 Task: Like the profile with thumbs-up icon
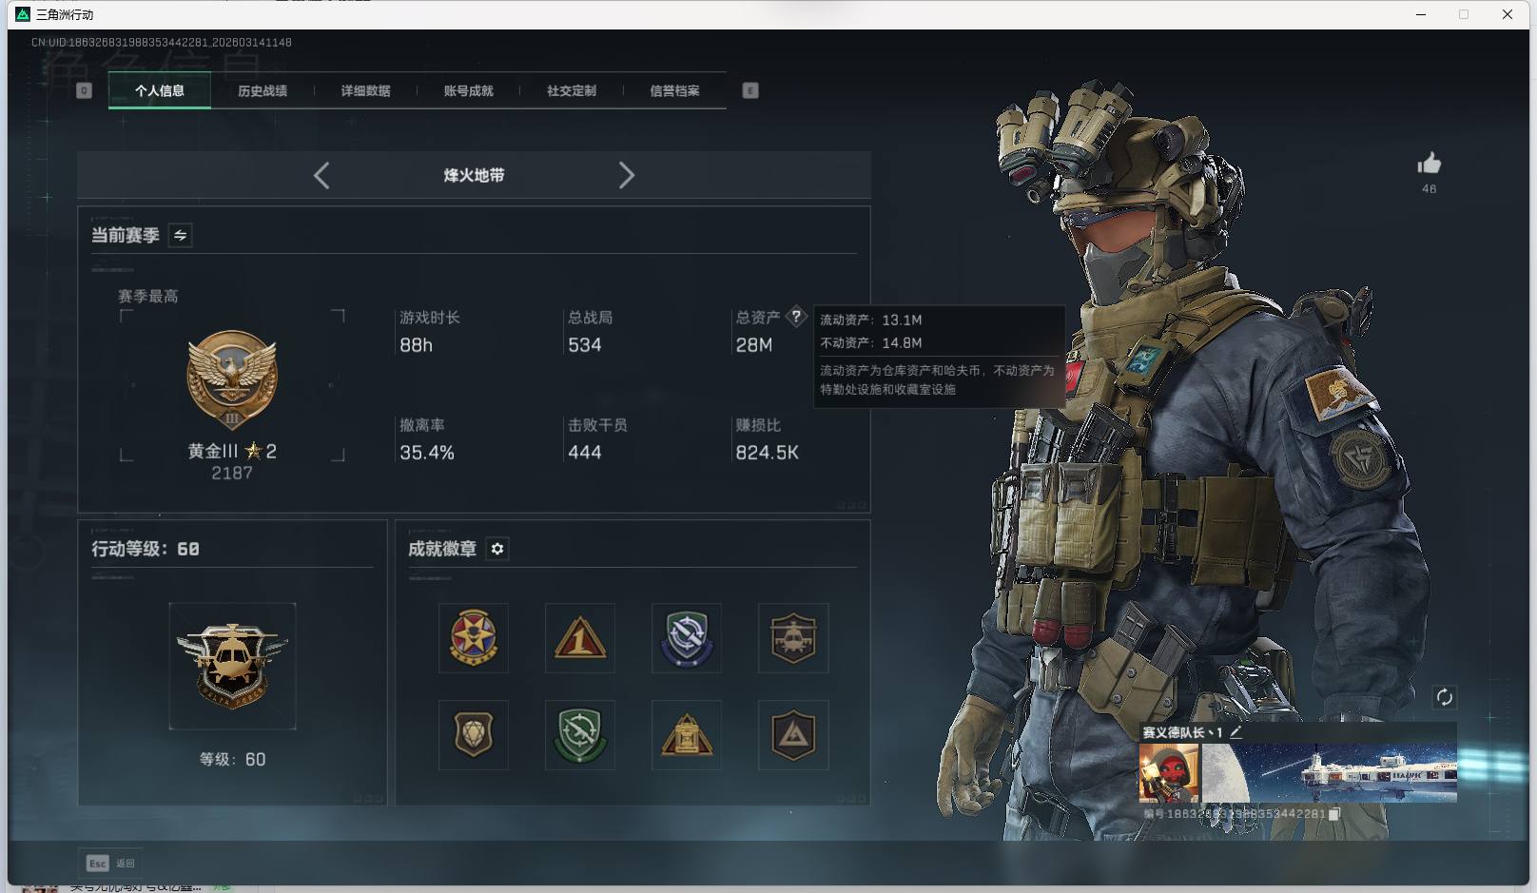click(x=1429, y=164)
